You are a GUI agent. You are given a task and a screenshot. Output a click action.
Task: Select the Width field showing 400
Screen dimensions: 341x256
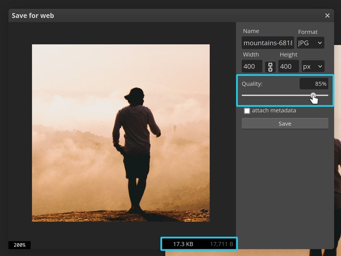(x=251, y=66)
